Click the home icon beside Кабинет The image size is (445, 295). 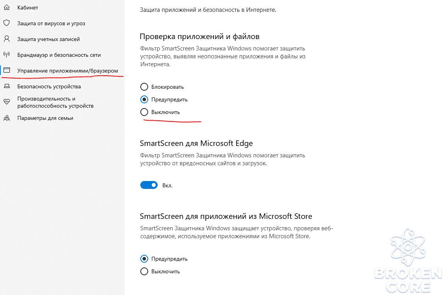pos(7,7)
